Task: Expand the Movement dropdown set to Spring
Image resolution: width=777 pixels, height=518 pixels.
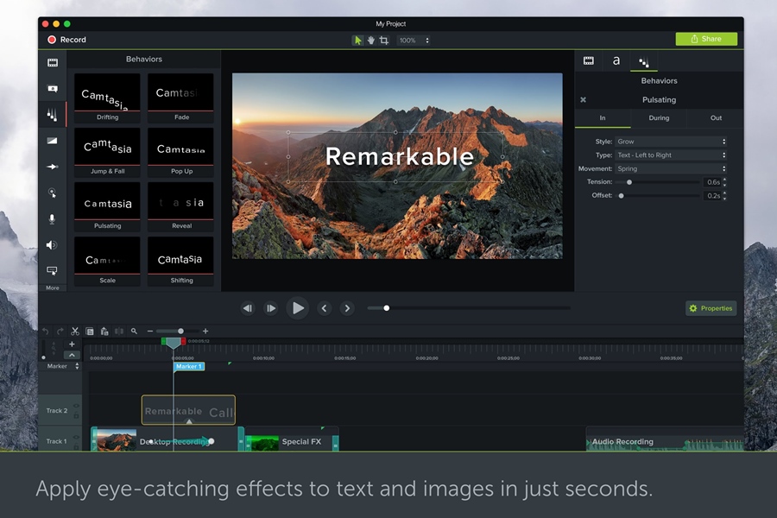Action: coord(671,168)
